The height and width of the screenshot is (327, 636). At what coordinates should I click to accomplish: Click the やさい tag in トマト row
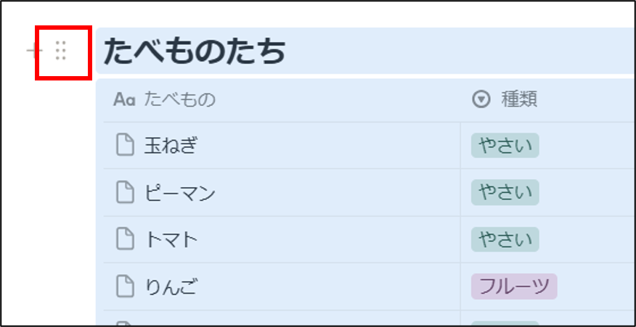tap(505, 239)
